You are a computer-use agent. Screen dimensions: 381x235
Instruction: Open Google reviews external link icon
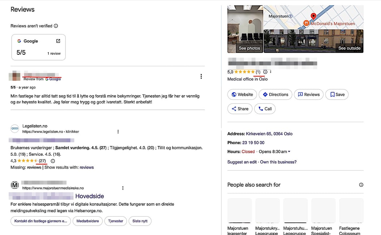[58, 41]
